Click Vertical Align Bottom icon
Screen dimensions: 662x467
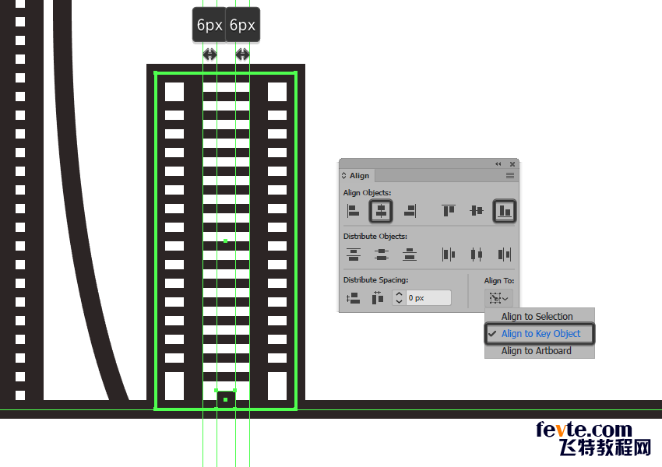click(505, 210)
